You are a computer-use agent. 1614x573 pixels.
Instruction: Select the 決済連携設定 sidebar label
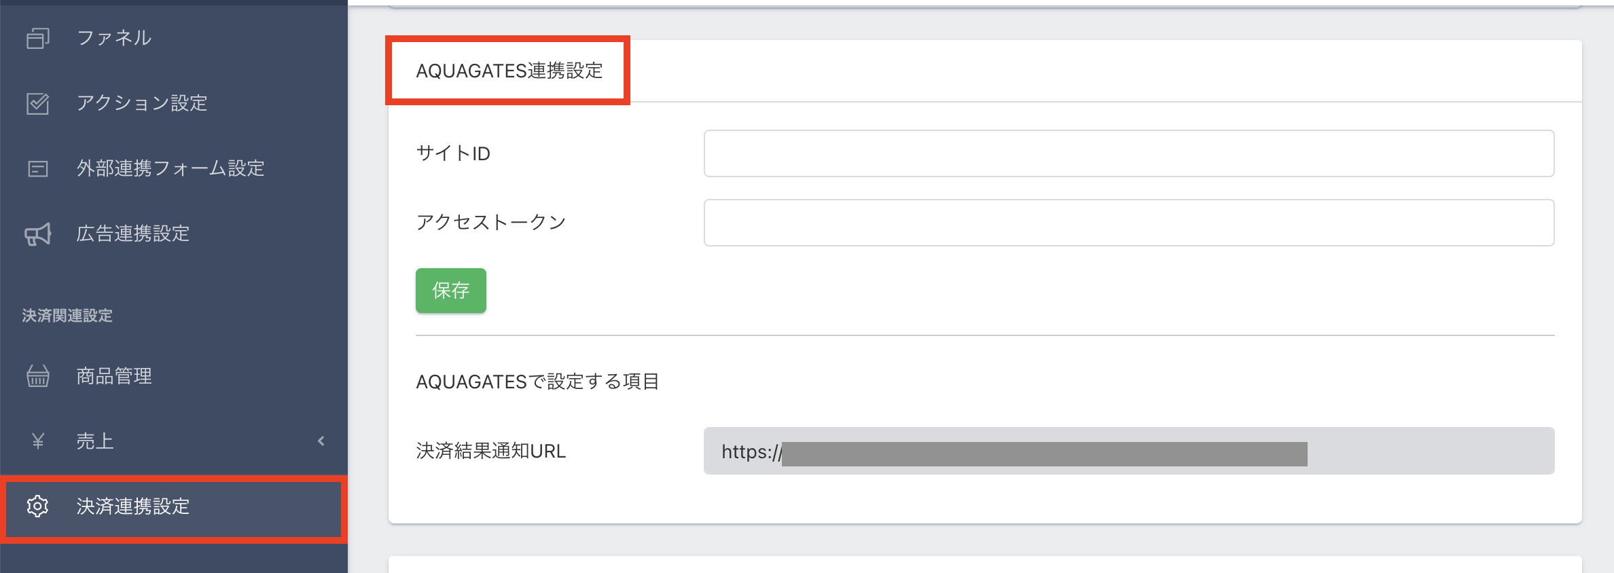[133, 506]
